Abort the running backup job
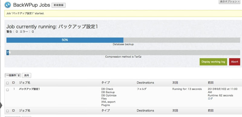Screen dimensions: 242x117 point(235,62)
